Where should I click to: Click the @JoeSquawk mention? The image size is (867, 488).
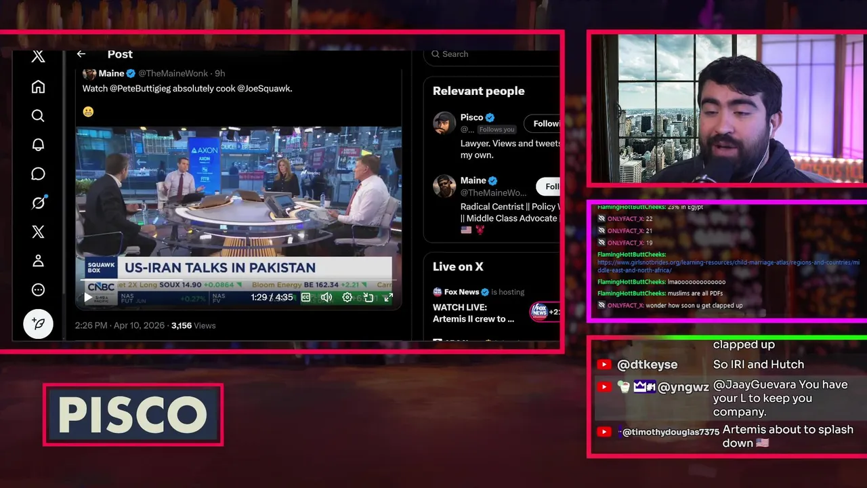264,88
